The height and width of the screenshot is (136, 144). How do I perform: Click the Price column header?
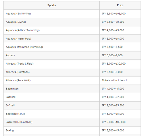point(120,5)
